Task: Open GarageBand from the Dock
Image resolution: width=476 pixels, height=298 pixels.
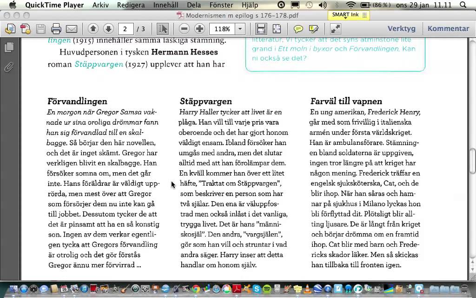Action: (x=125, y=289)
